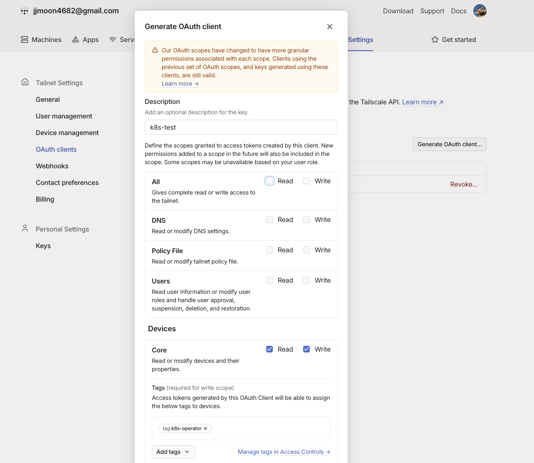This screenshot has width=534, height=463.
Task: Uncheck the Core Read checkbox
Action: click(x=269, y=349)
